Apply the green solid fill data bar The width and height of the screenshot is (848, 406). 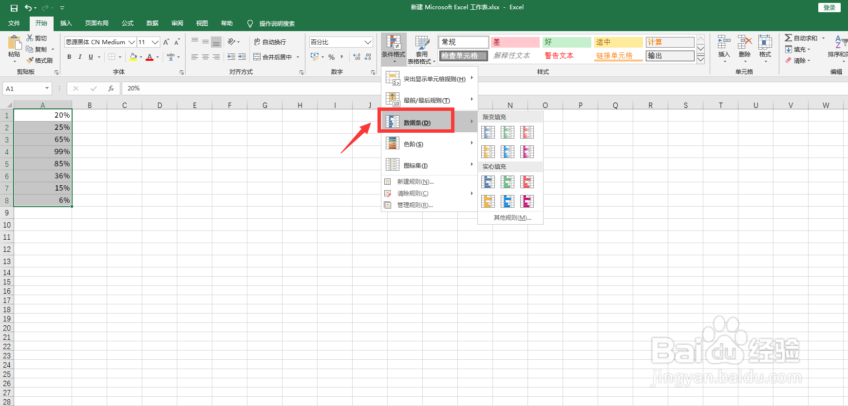[508, 182]
